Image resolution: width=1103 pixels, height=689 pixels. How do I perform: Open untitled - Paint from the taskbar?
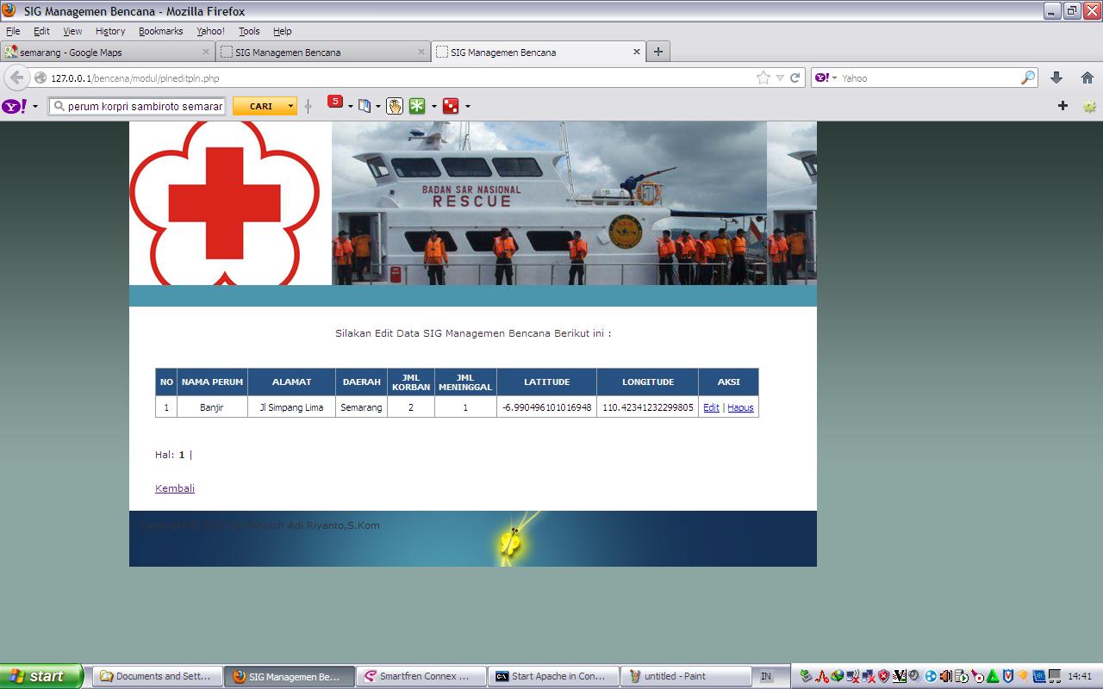coord(685,676)
